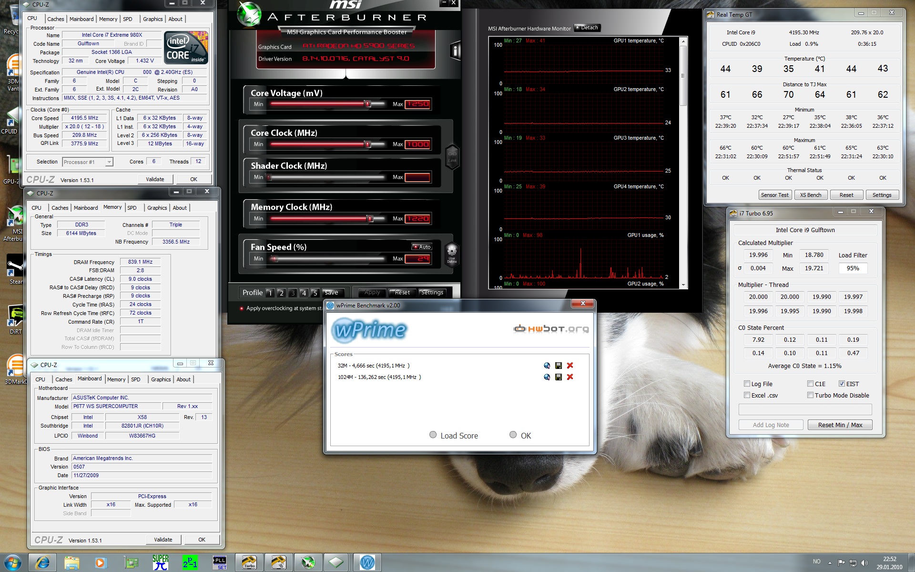Submit the 32M wPrime score online
Viewport: 915px width, 572px height.
(547, 366)
